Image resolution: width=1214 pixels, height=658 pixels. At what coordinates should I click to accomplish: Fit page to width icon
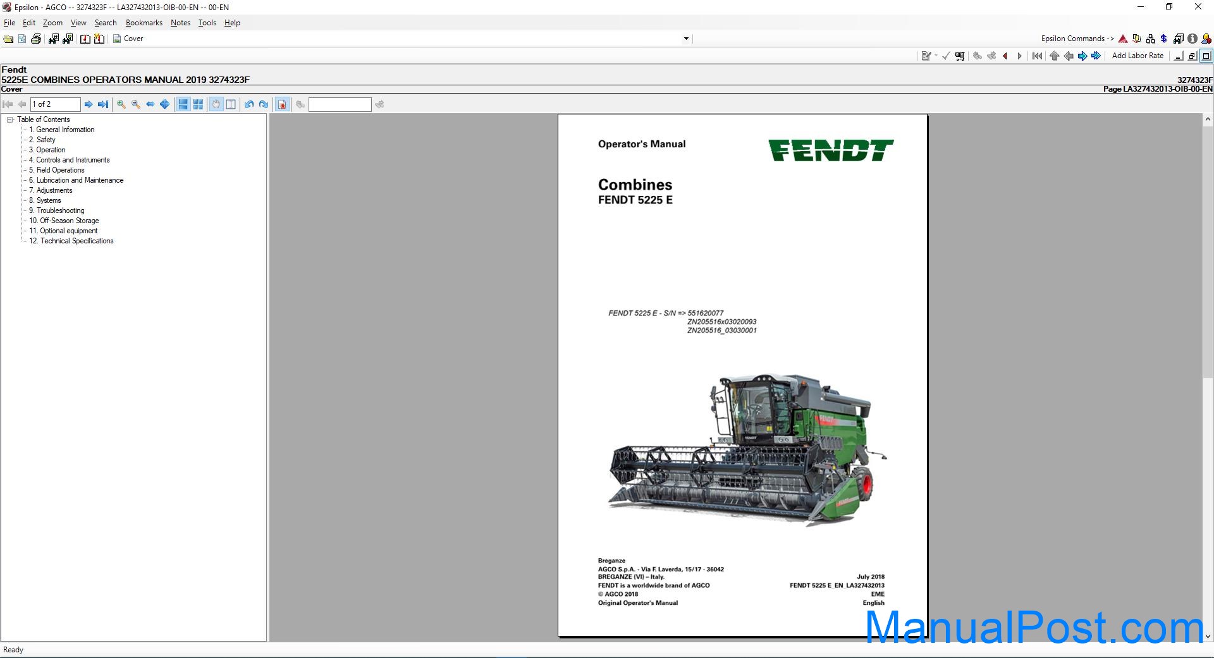[150, 104]
